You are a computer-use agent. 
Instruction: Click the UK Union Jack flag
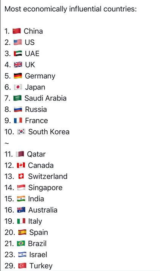[18, 65]
